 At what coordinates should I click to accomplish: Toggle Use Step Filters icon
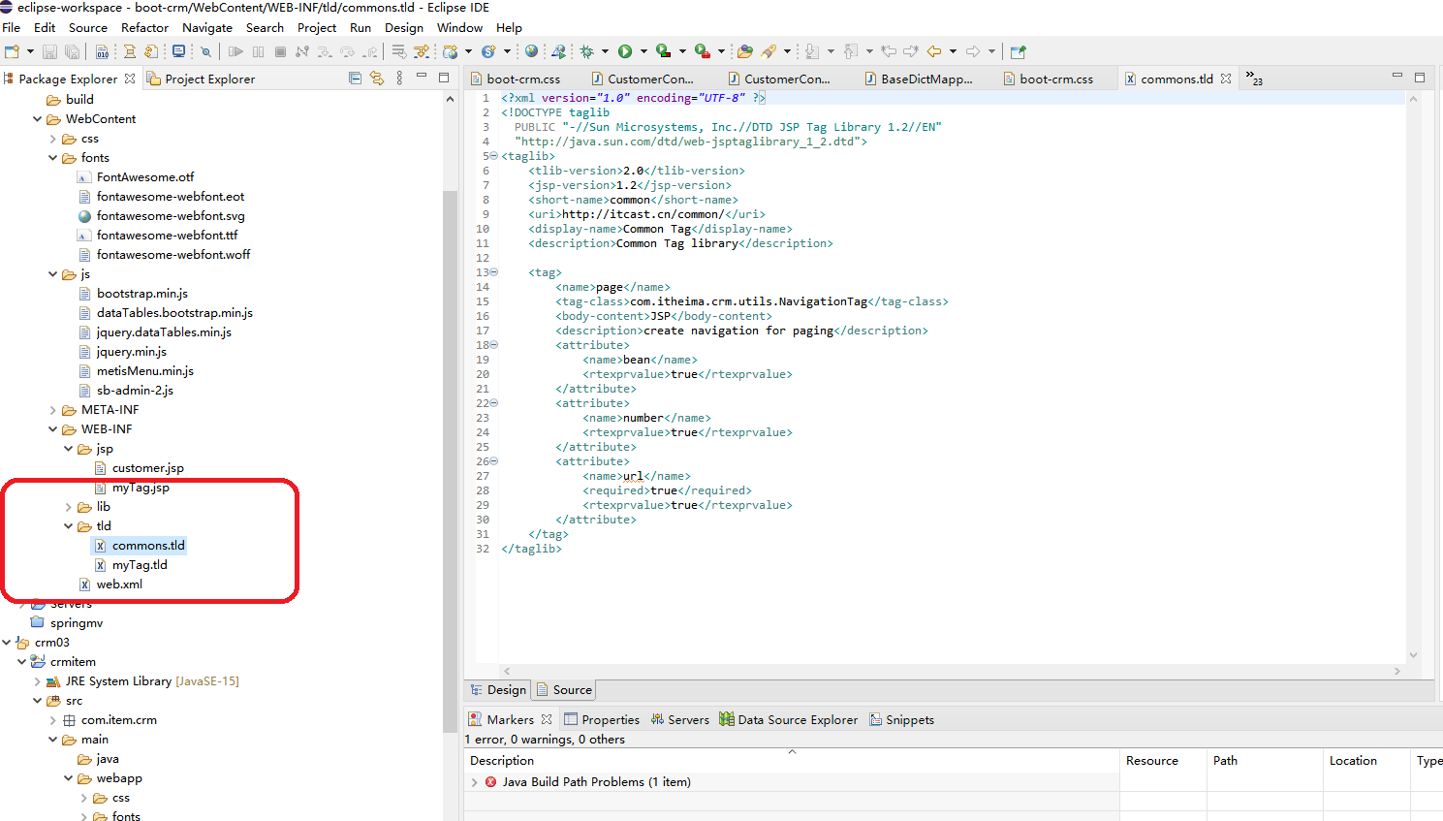click(x=421, y=51)
